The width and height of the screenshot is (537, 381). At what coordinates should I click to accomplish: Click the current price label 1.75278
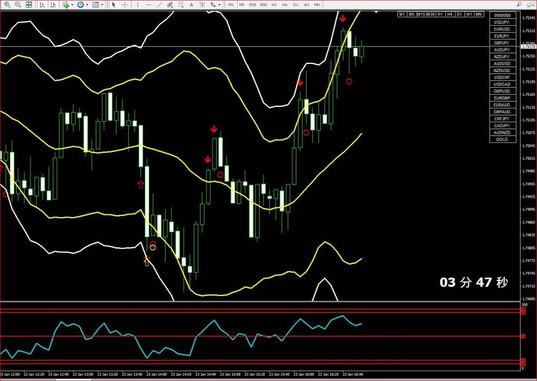click(528, 47)
